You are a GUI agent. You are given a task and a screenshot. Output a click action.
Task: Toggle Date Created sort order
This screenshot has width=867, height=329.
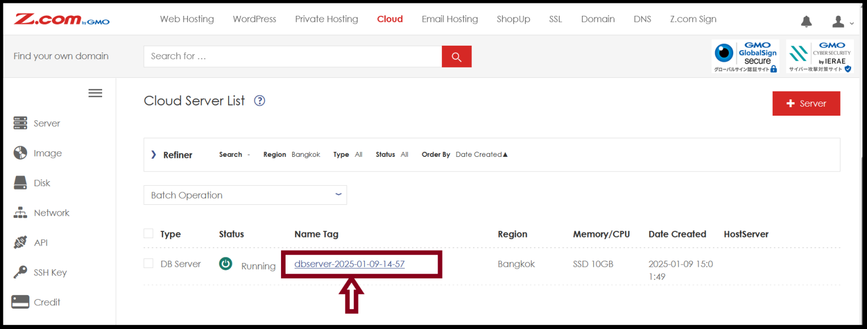(x=481, y=154)
